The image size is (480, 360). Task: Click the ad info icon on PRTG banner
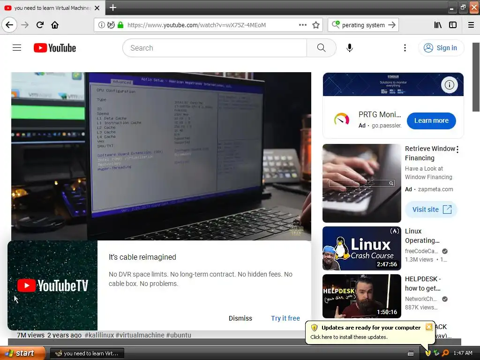[449, 85]
